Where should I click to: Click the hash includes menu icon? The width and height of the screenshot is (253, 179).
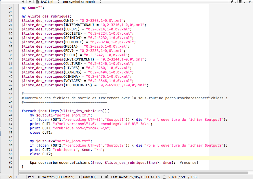[250, 2]
